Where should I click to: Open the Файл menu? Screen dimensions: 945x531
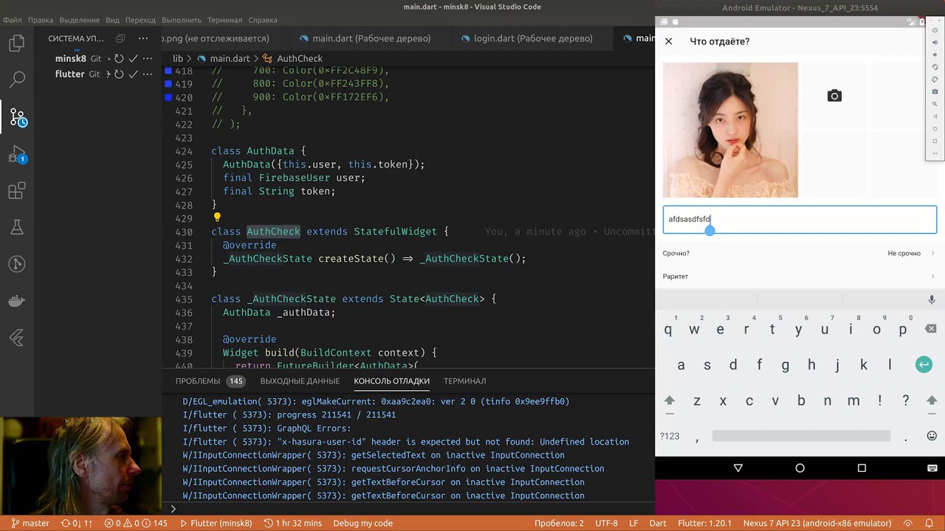13,20
